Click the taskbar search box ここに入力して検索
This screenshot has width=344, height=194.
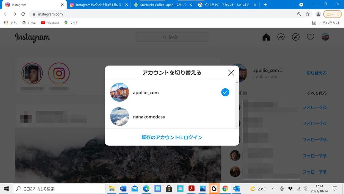(x=59, y=188)
